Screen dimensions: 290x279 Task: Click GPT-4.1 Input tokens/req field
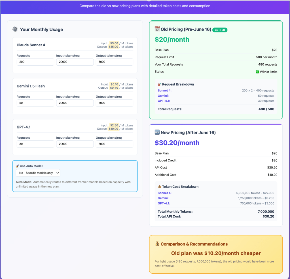(x=75, y=144)
